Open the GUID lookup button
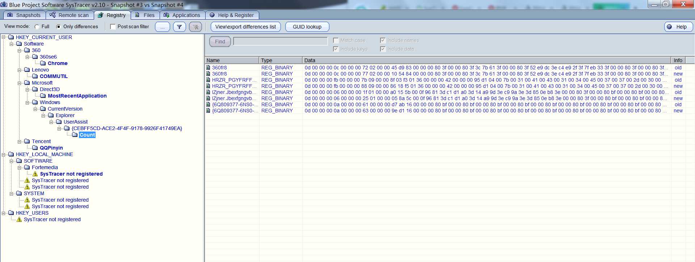Viewport: 695px width, 262px height. coord(307,27)
